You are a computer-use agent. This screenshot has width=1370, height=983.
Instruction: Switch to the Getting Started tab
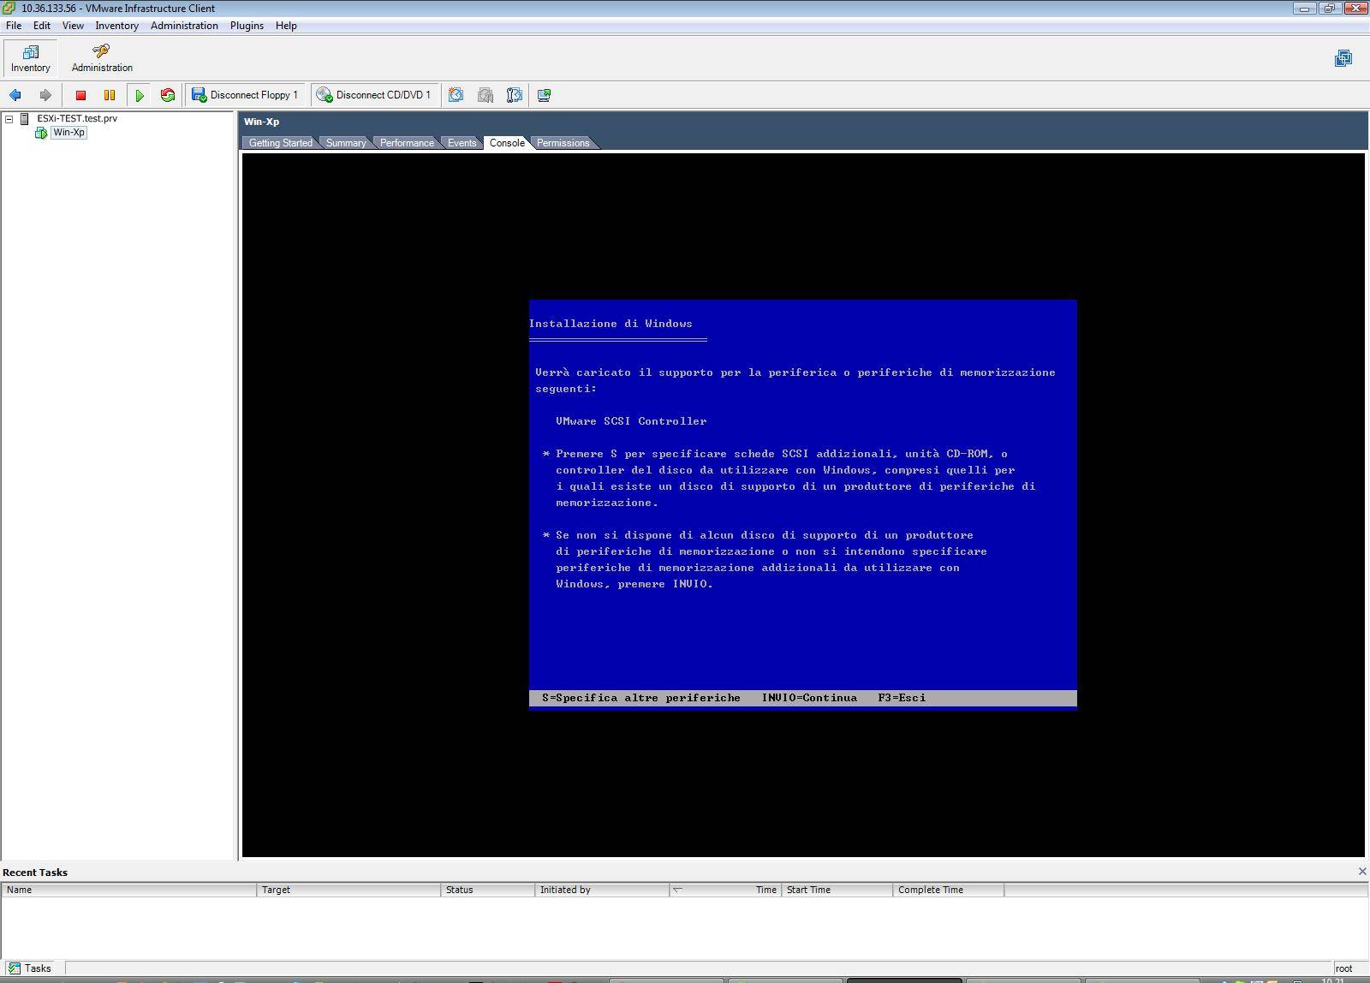(x=281, y=143)
